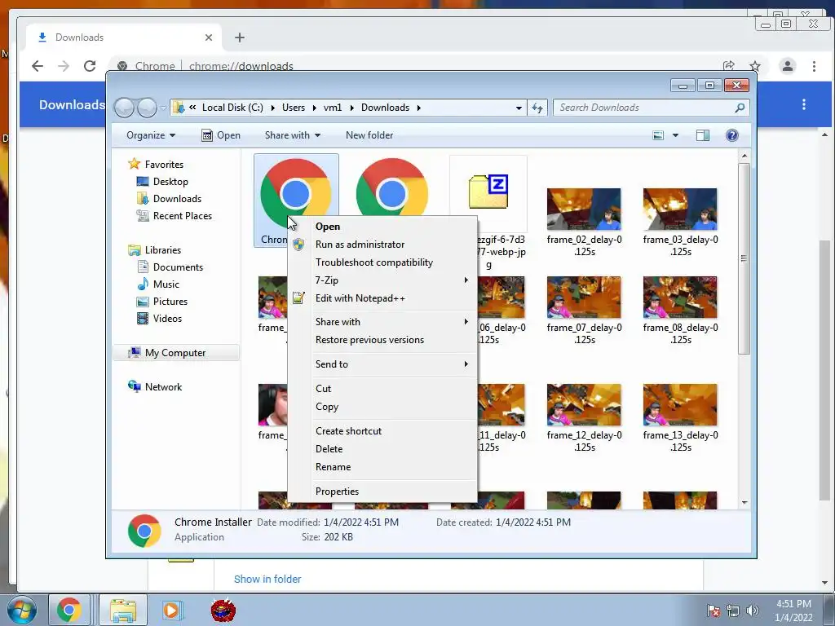Open a new Chrome tab
The image size is (835, 626).
coord(240,37)
